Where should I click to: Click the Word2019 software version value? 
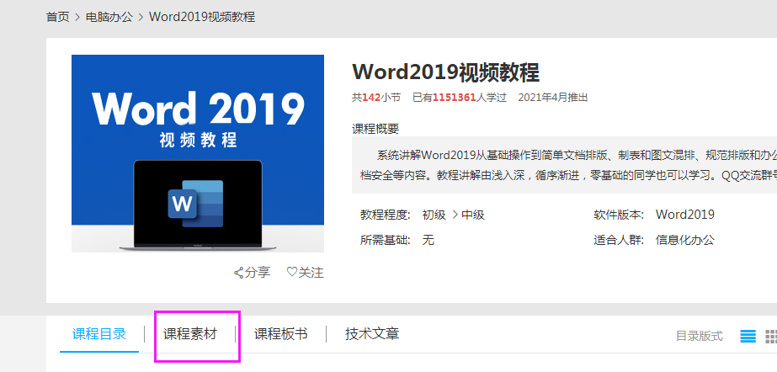coord(685,215)
